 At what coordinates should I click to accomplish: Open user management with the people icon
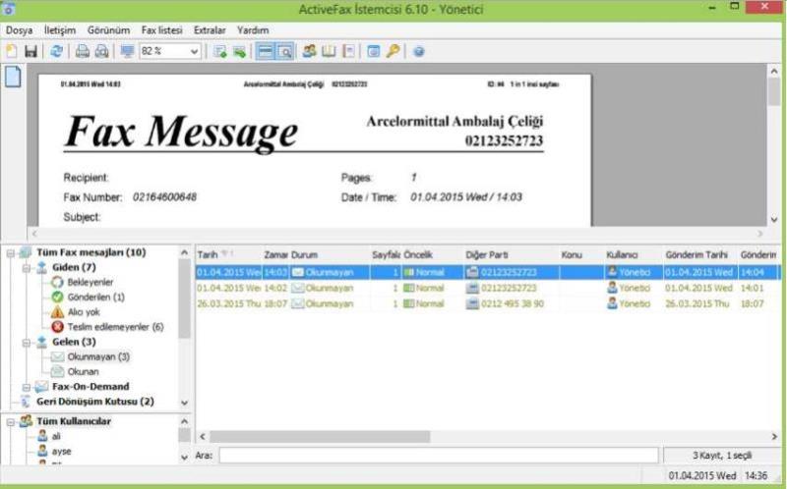pos(310,51)
